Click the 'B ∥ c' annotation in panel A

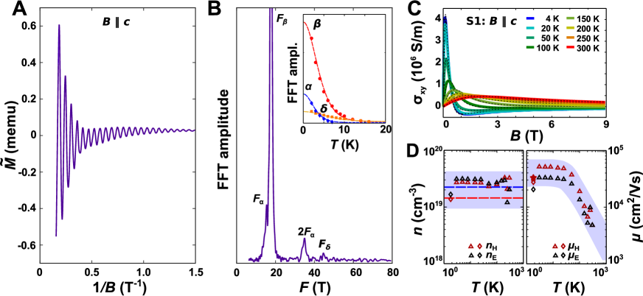[117, 20]
